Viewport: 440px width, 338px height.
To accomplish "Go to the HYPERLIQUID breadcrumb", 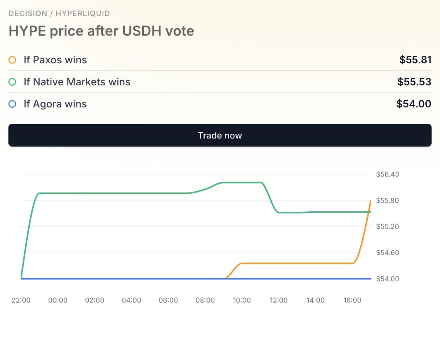I will pyautogui.click(x=82, y=14).
